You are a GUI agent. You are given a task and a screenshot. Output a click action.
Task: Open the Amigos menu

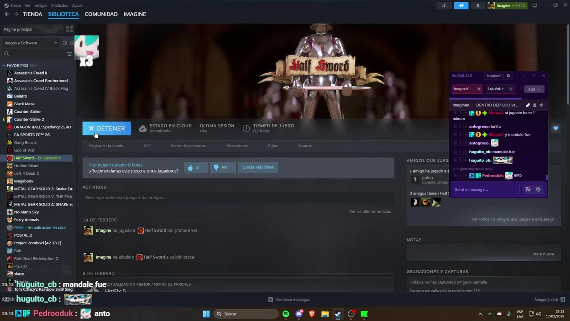coord(41,5)
